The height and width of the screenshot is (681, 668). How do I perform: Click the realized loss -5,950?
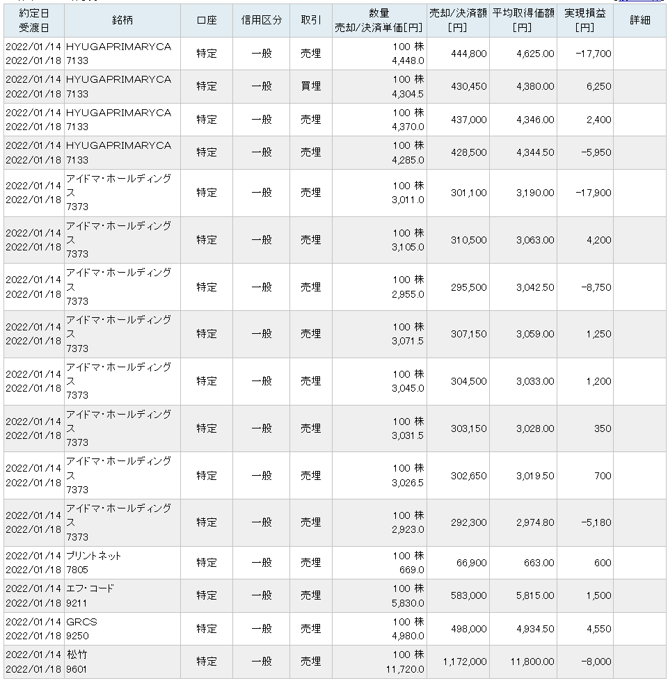[596, 152]
